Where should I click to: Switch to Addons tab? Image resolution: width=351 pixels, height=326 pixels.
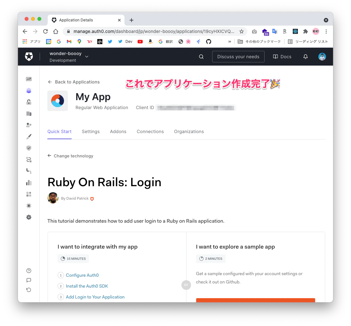tap(118, 131)
